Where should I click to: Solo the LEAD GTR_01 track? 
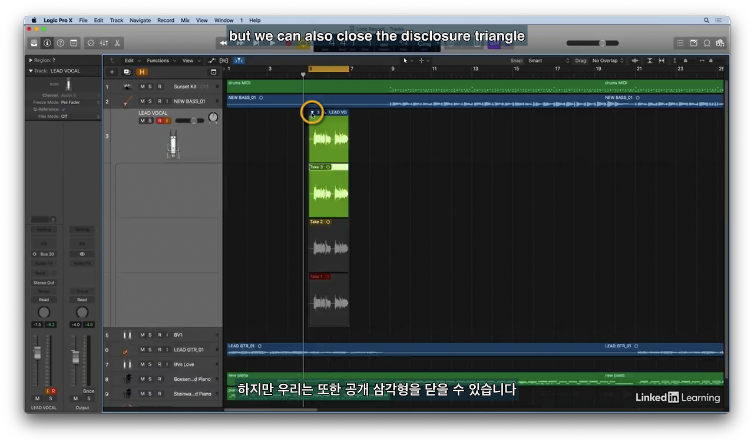[x=150, y=350]
